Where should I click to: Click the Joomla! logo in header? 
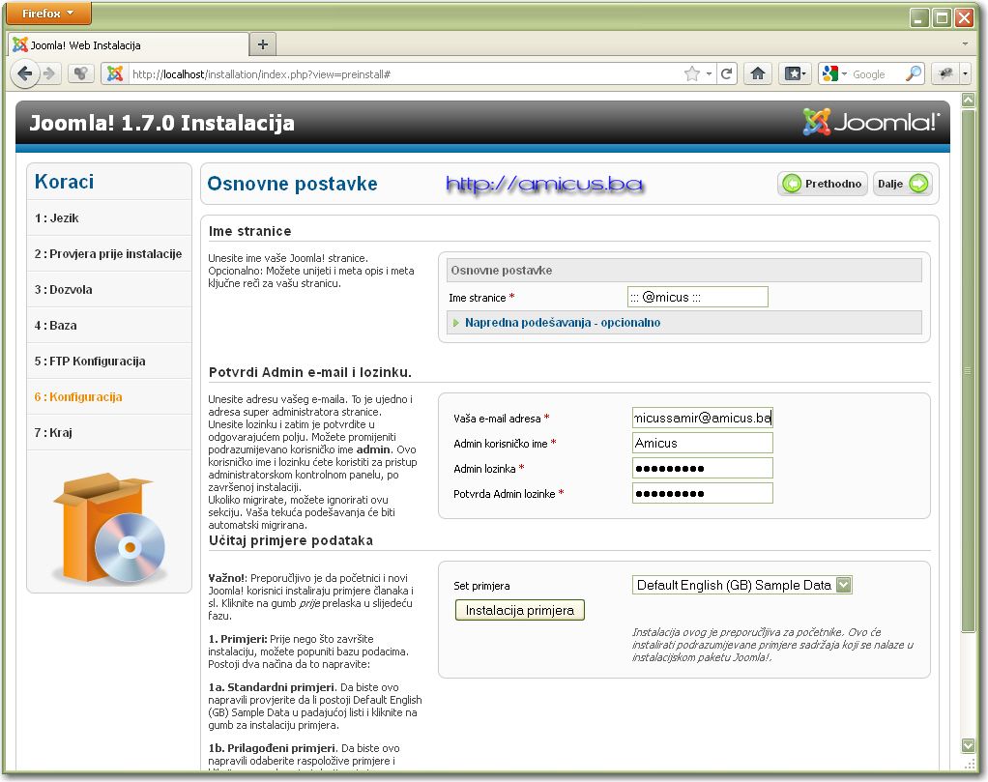(x=871, y=122)
